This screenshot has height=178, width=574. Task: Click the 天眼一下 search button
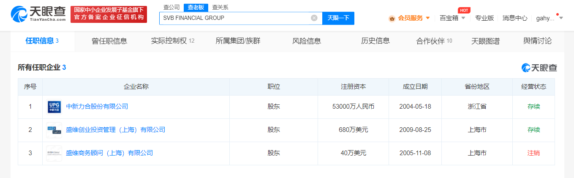[x=338, y=18]
